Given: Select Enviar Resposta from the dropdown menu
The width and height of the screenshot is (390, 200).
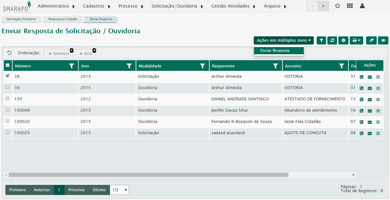Looking at the screenshot, I should point(275,51).
